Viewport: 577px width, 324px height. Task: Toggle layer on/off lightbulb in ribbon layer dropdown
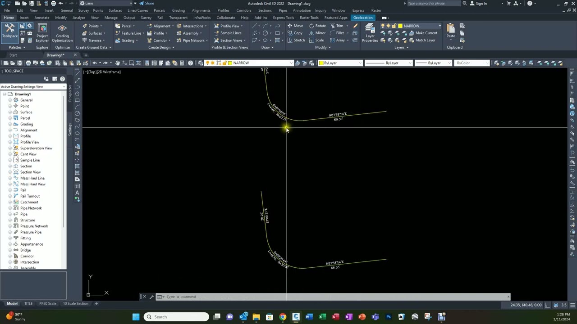[x=383, y=26]
